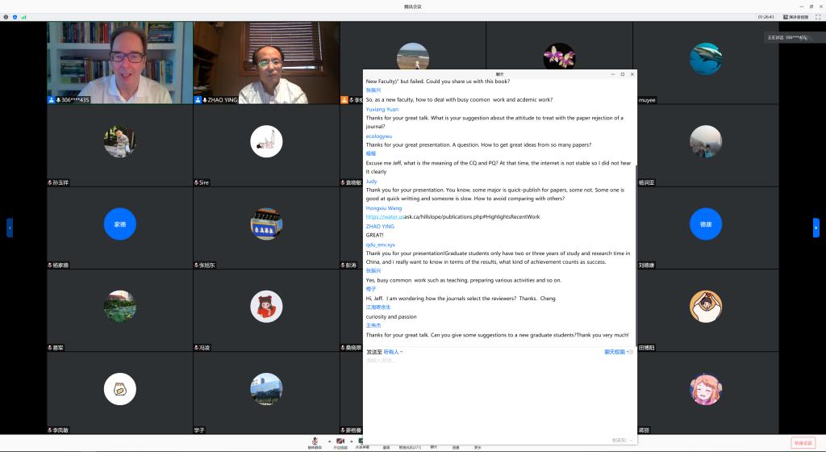
Task: Click the muyee shark avatar
Action: [706, 58]
